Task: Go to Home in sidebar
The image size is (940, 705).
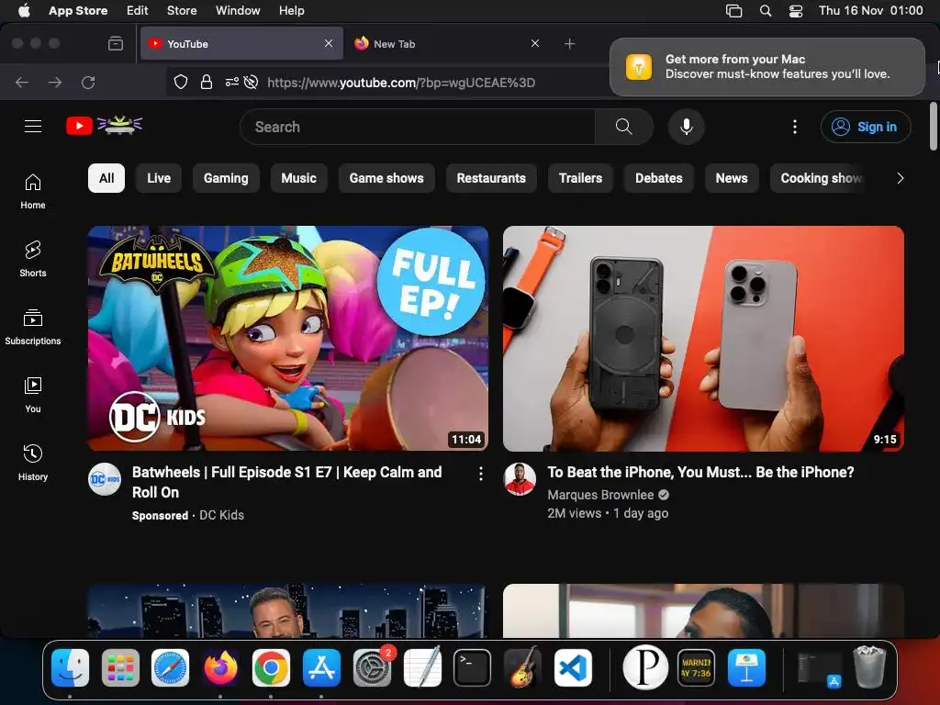Action: 33,191
